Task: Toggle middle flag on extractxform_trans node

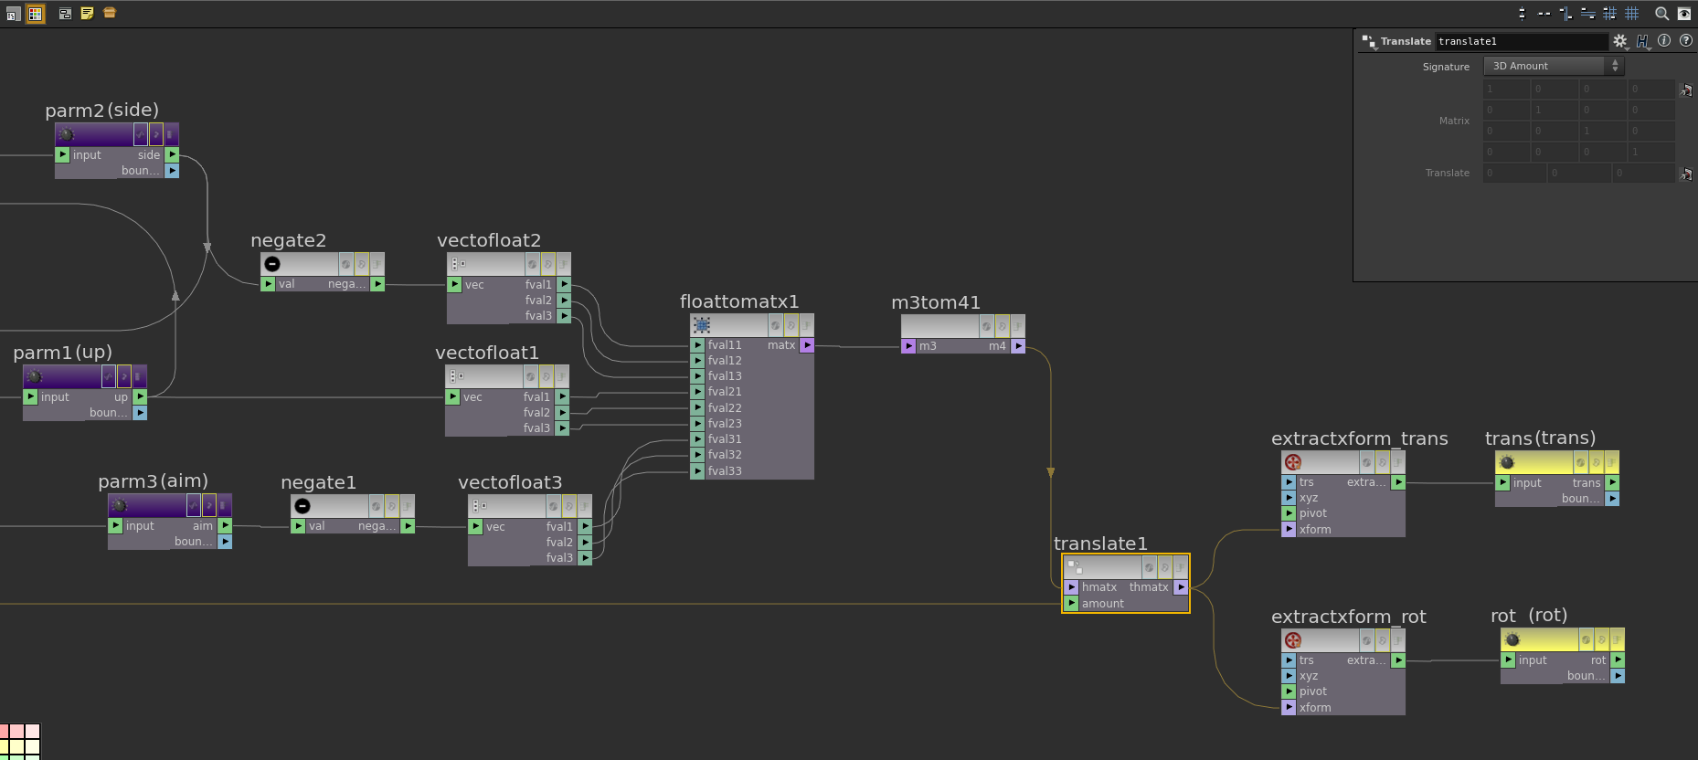Action: coord(1383,462)
